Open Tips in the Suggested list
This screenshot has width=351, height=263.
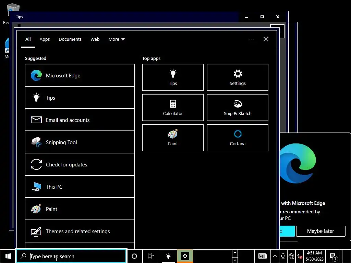tap(80, 98)
